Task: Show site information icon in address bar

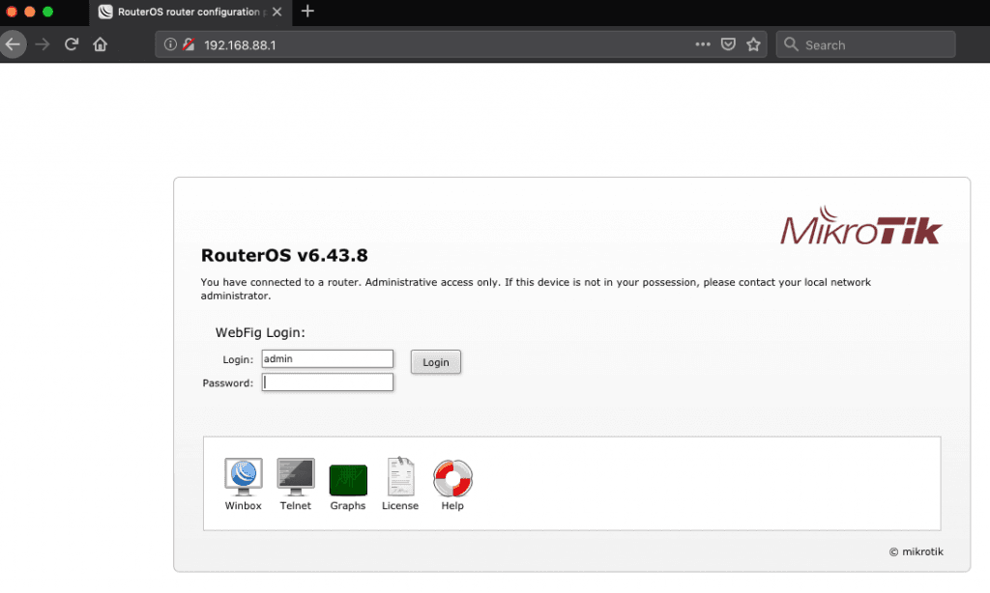Action: coord(170,44)
